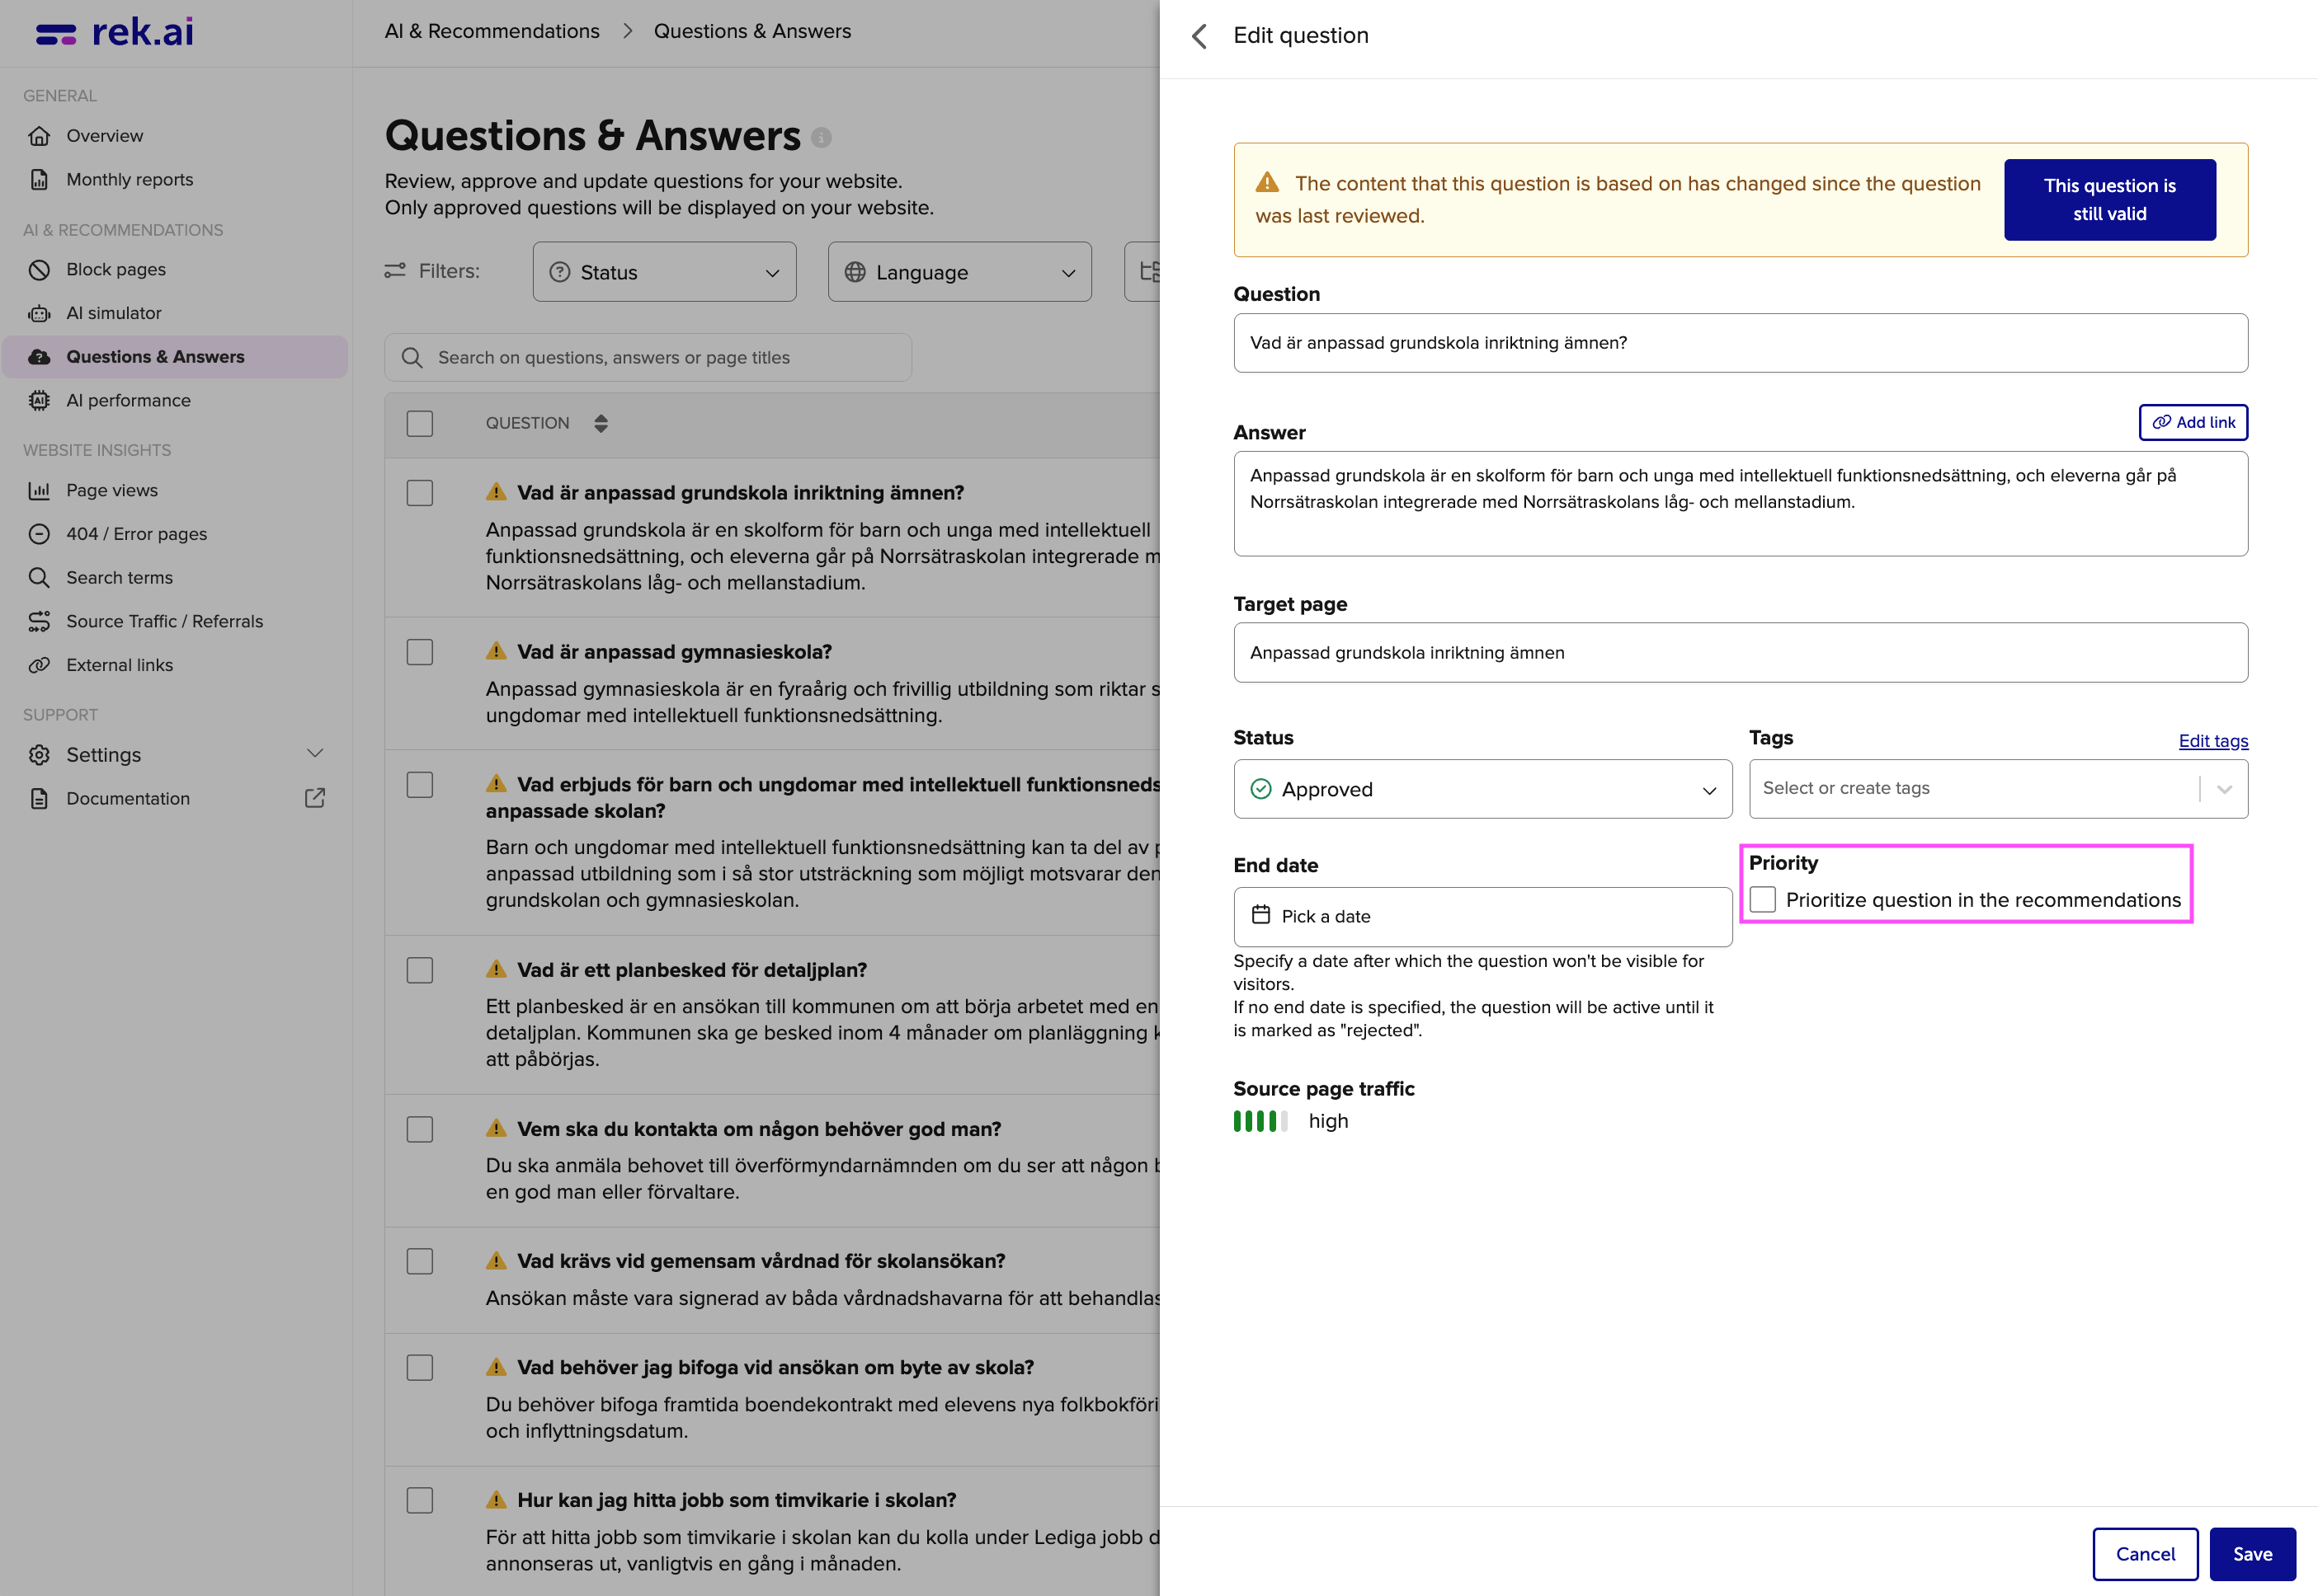Open the Status filter dropdown
The width and height of the screenshot is (2318, 1596).
[663, 271]
